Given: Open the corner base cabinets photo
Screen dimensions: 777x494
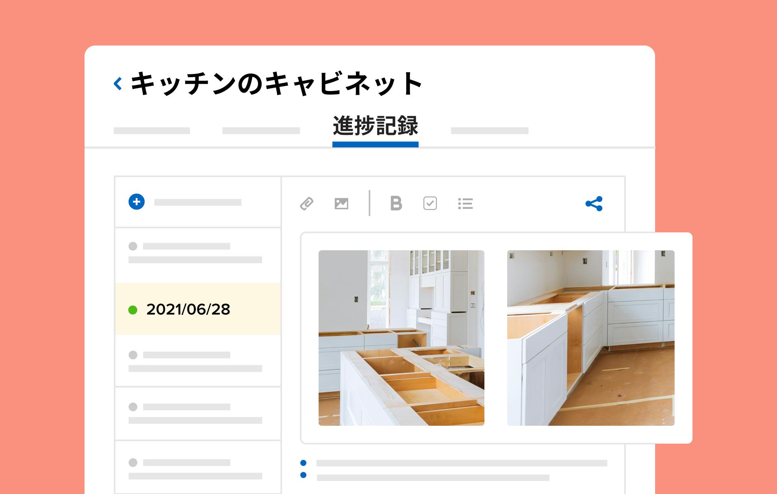Looking at the screenshot, I should coord(591,338).
